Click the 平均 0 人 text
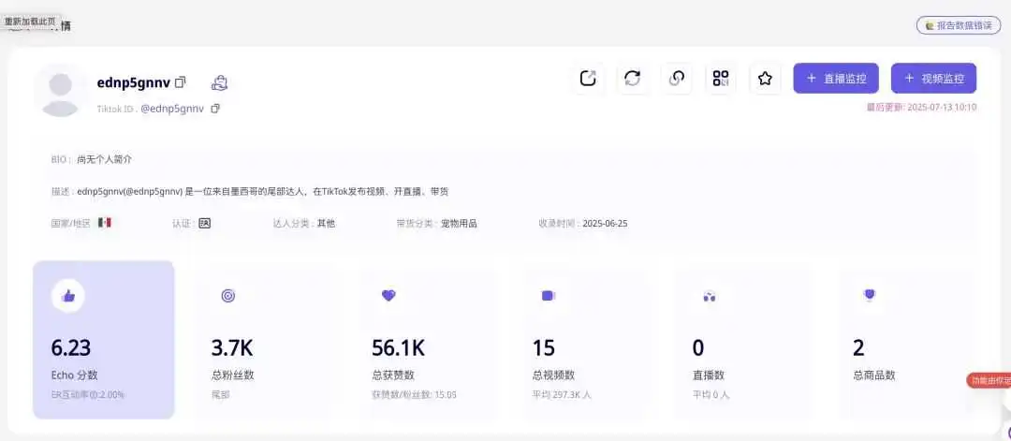This screenshot has height=441, width=1011. [711, 394]
